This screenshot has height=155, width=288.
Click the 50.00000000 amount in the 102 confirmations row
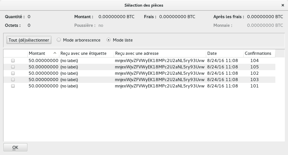pos(43,73)
